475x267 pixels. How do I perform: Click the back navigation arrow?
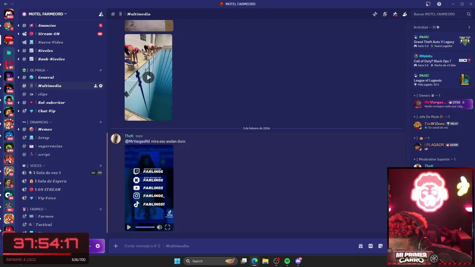tap(6, 4)
